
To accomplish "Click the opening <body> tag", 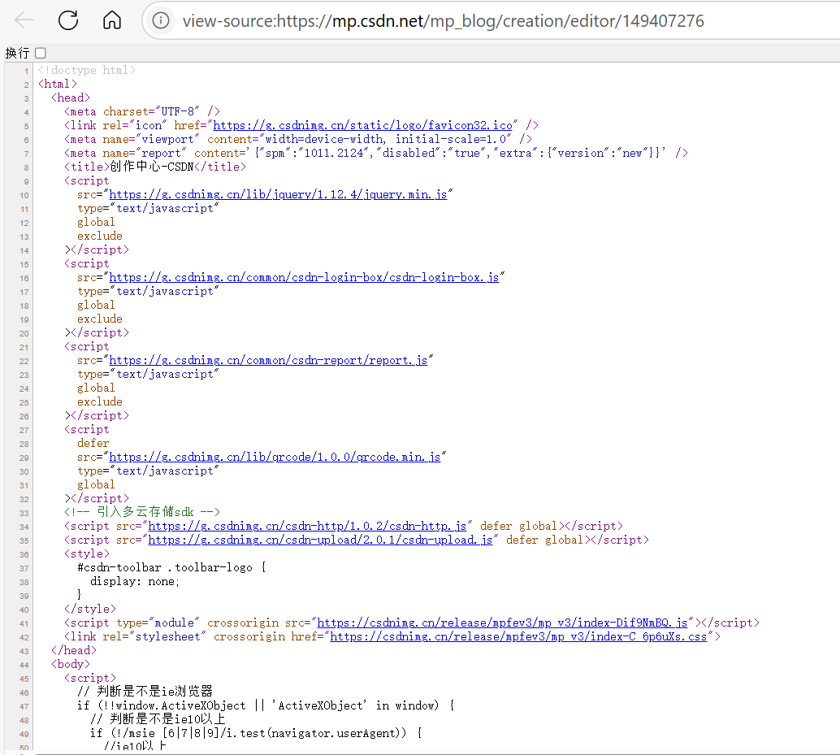I will (71, 665).
